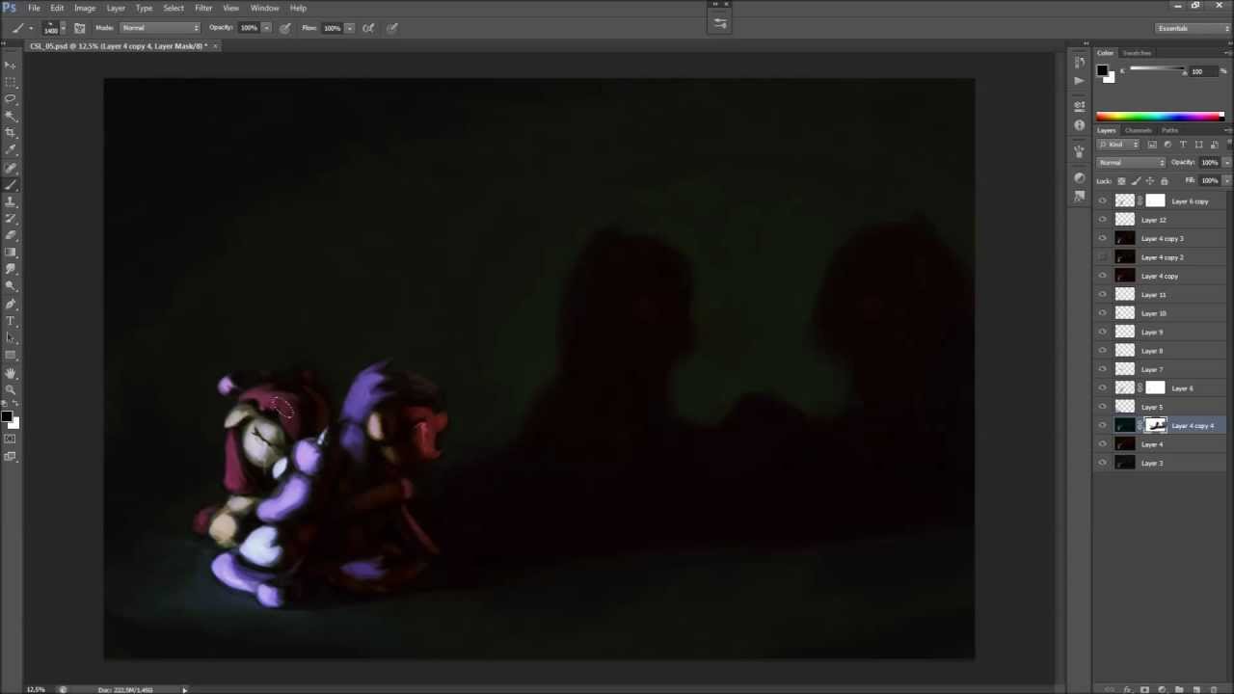Click the color spectrum ramp
Image resolution: width=1234 pixels, height=694 pixels.
(x=1159, y=117)
